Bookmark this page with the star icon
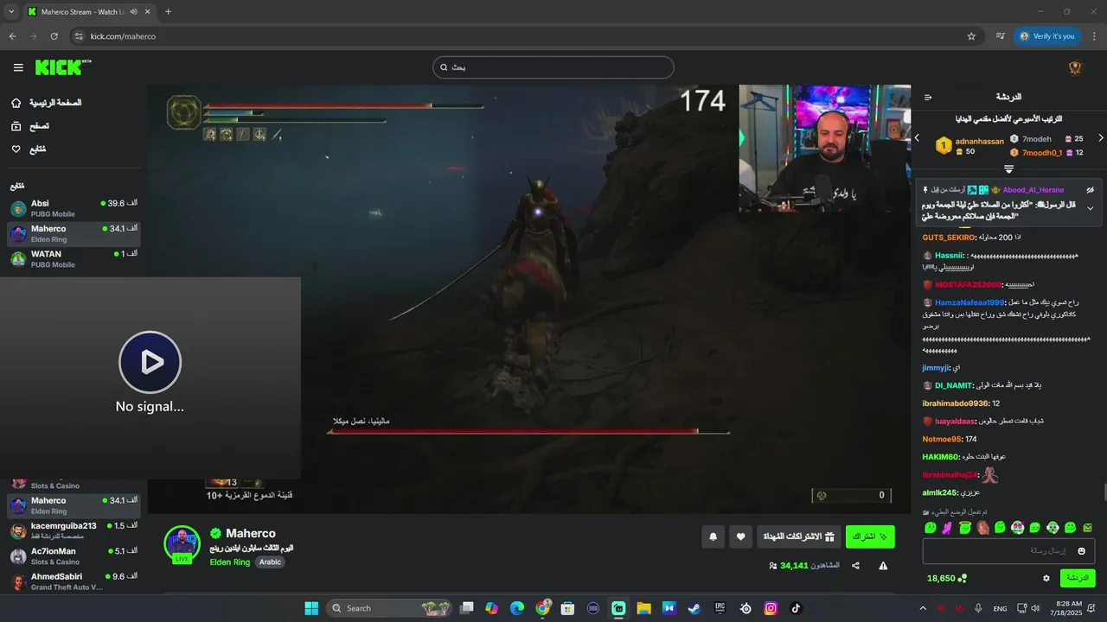Screen dimensions: 1107x622 [x=971, y=36]
